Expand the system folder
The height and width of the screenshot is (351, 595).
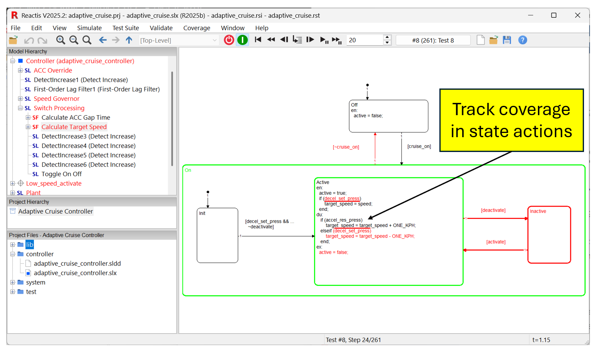13,282
